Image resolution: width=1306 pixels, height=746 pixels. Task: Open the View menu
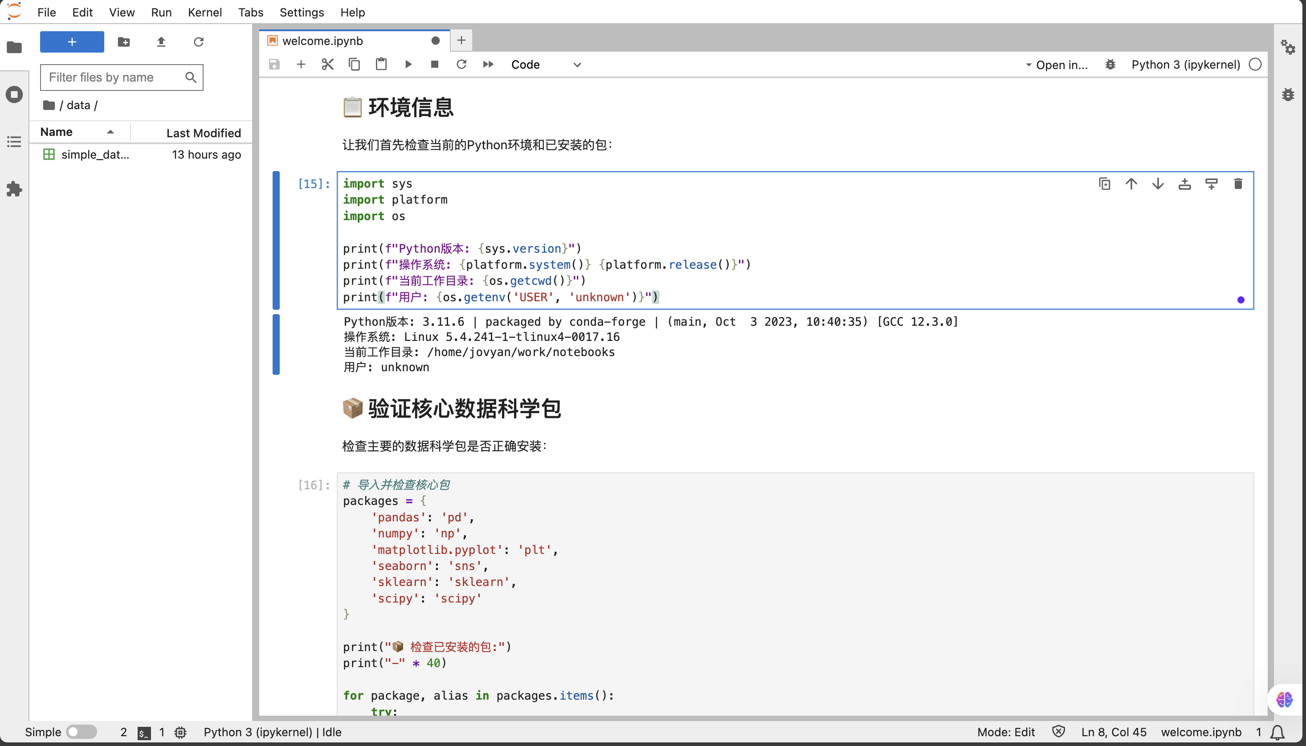[x=122, y=12]
